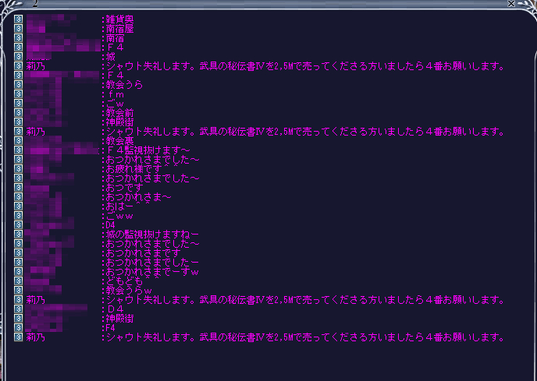Screen dimensions: 537x381
Task: Select the お疲れ様です chat message
Action: tap(134, 169)
